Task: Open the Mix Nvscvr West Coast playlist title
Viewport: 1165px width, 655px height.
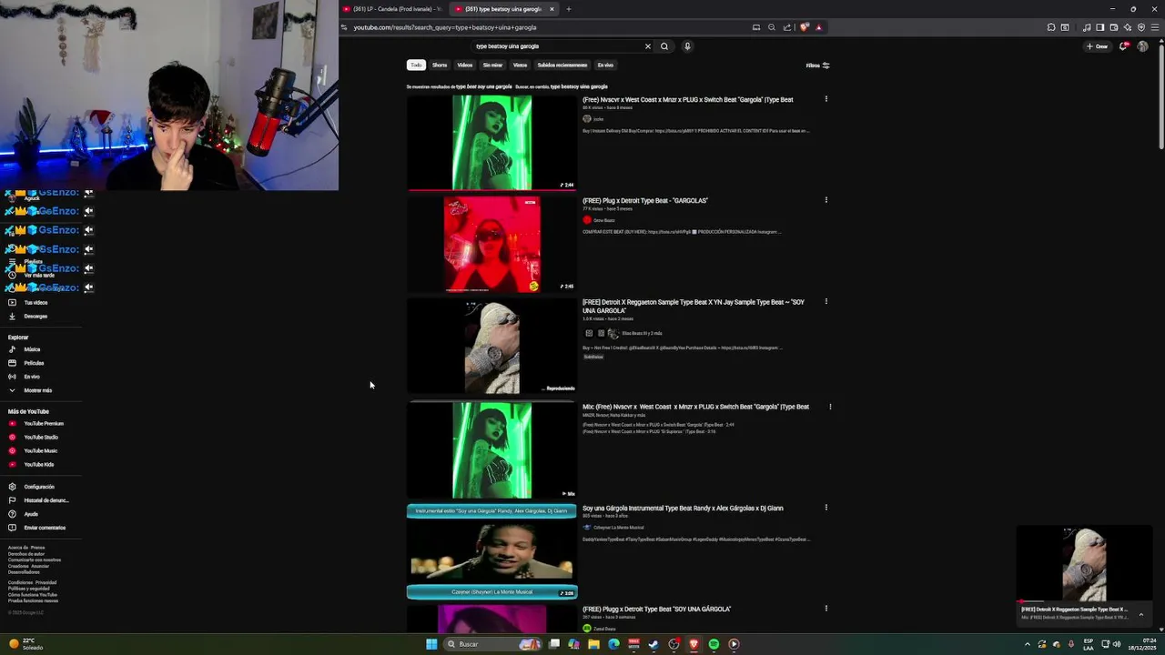Action: point(695,407)
